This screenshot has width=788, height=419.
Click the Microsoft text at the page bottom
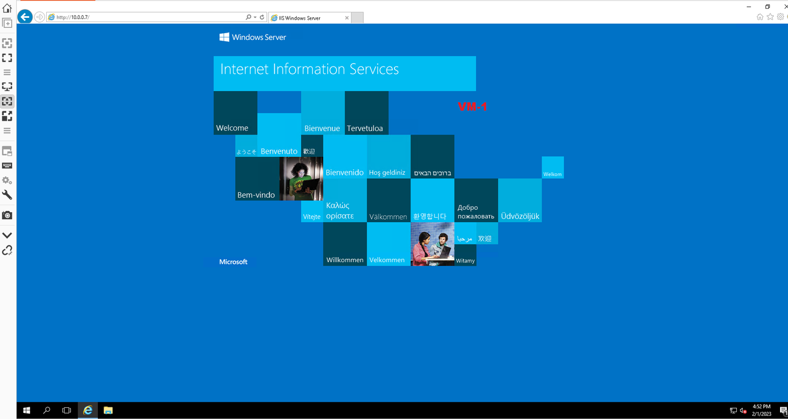click(x=233, y=262)
